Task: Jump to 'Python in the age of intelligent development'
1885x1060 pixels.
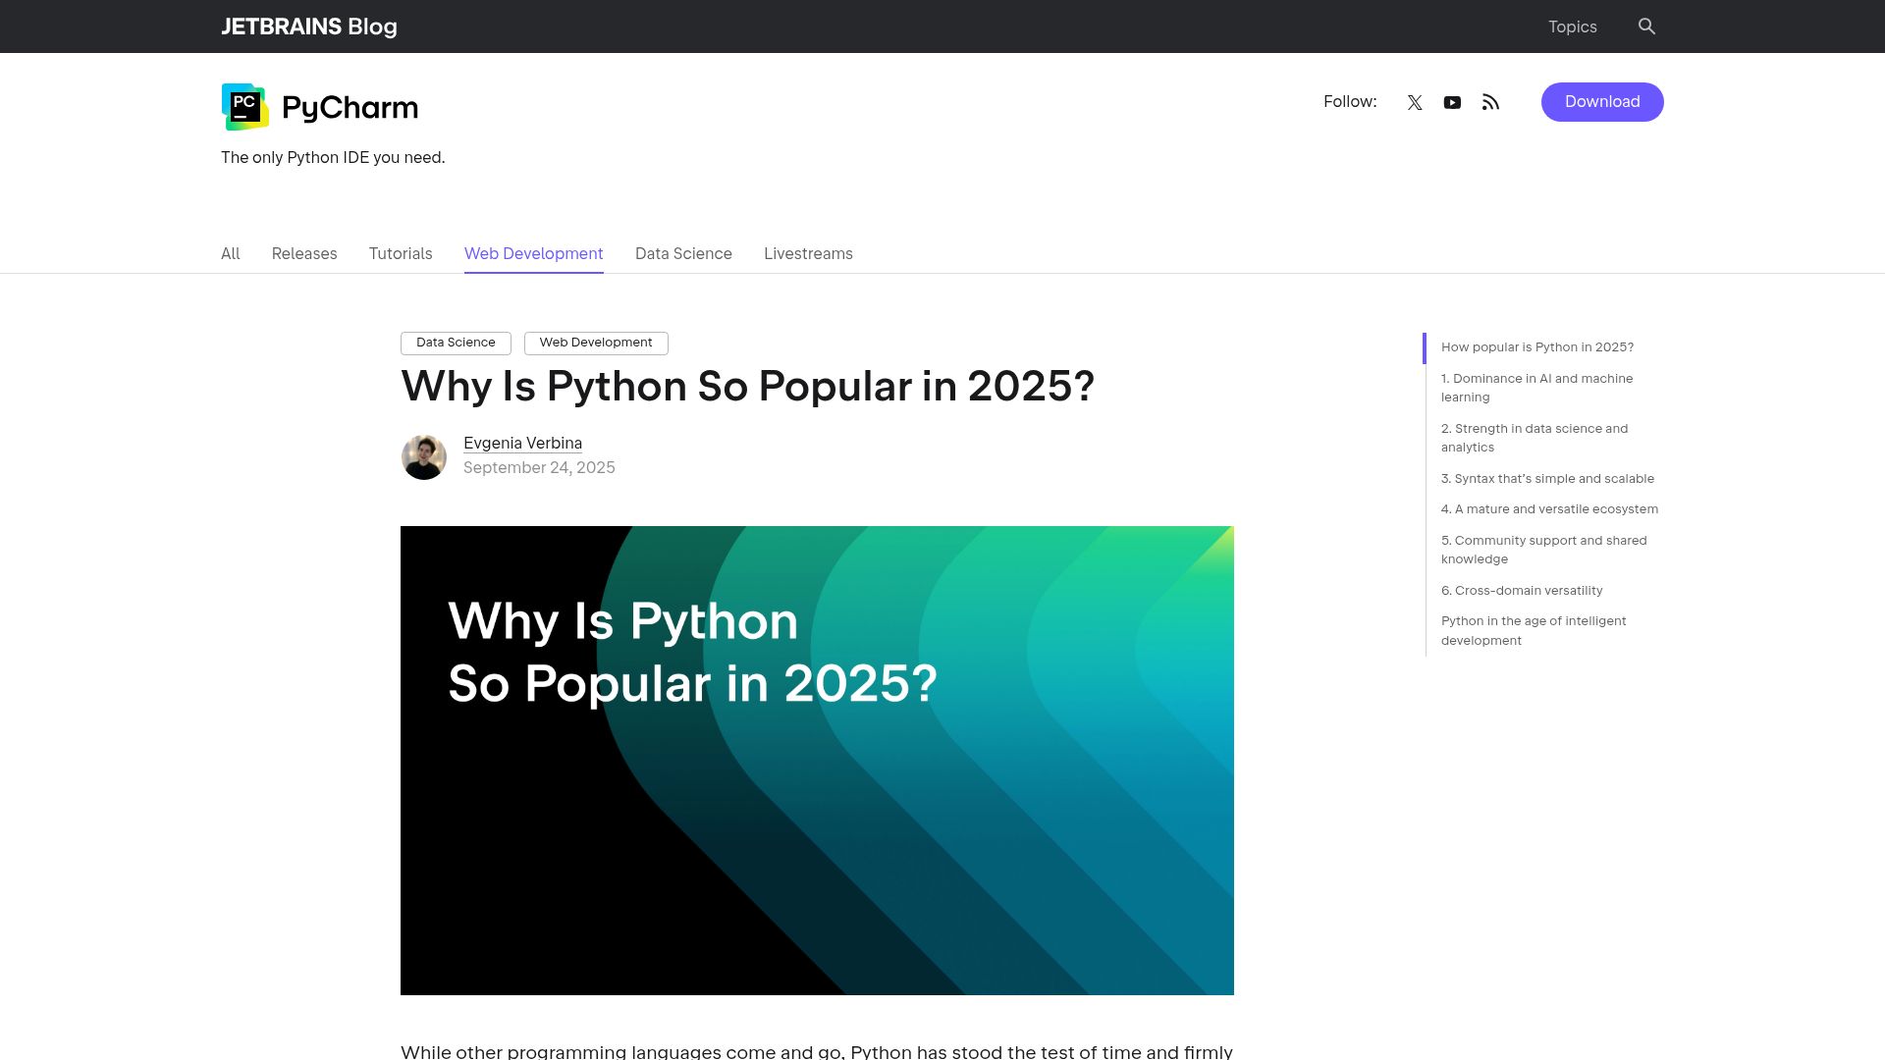Action: [x=1534, y=631]
